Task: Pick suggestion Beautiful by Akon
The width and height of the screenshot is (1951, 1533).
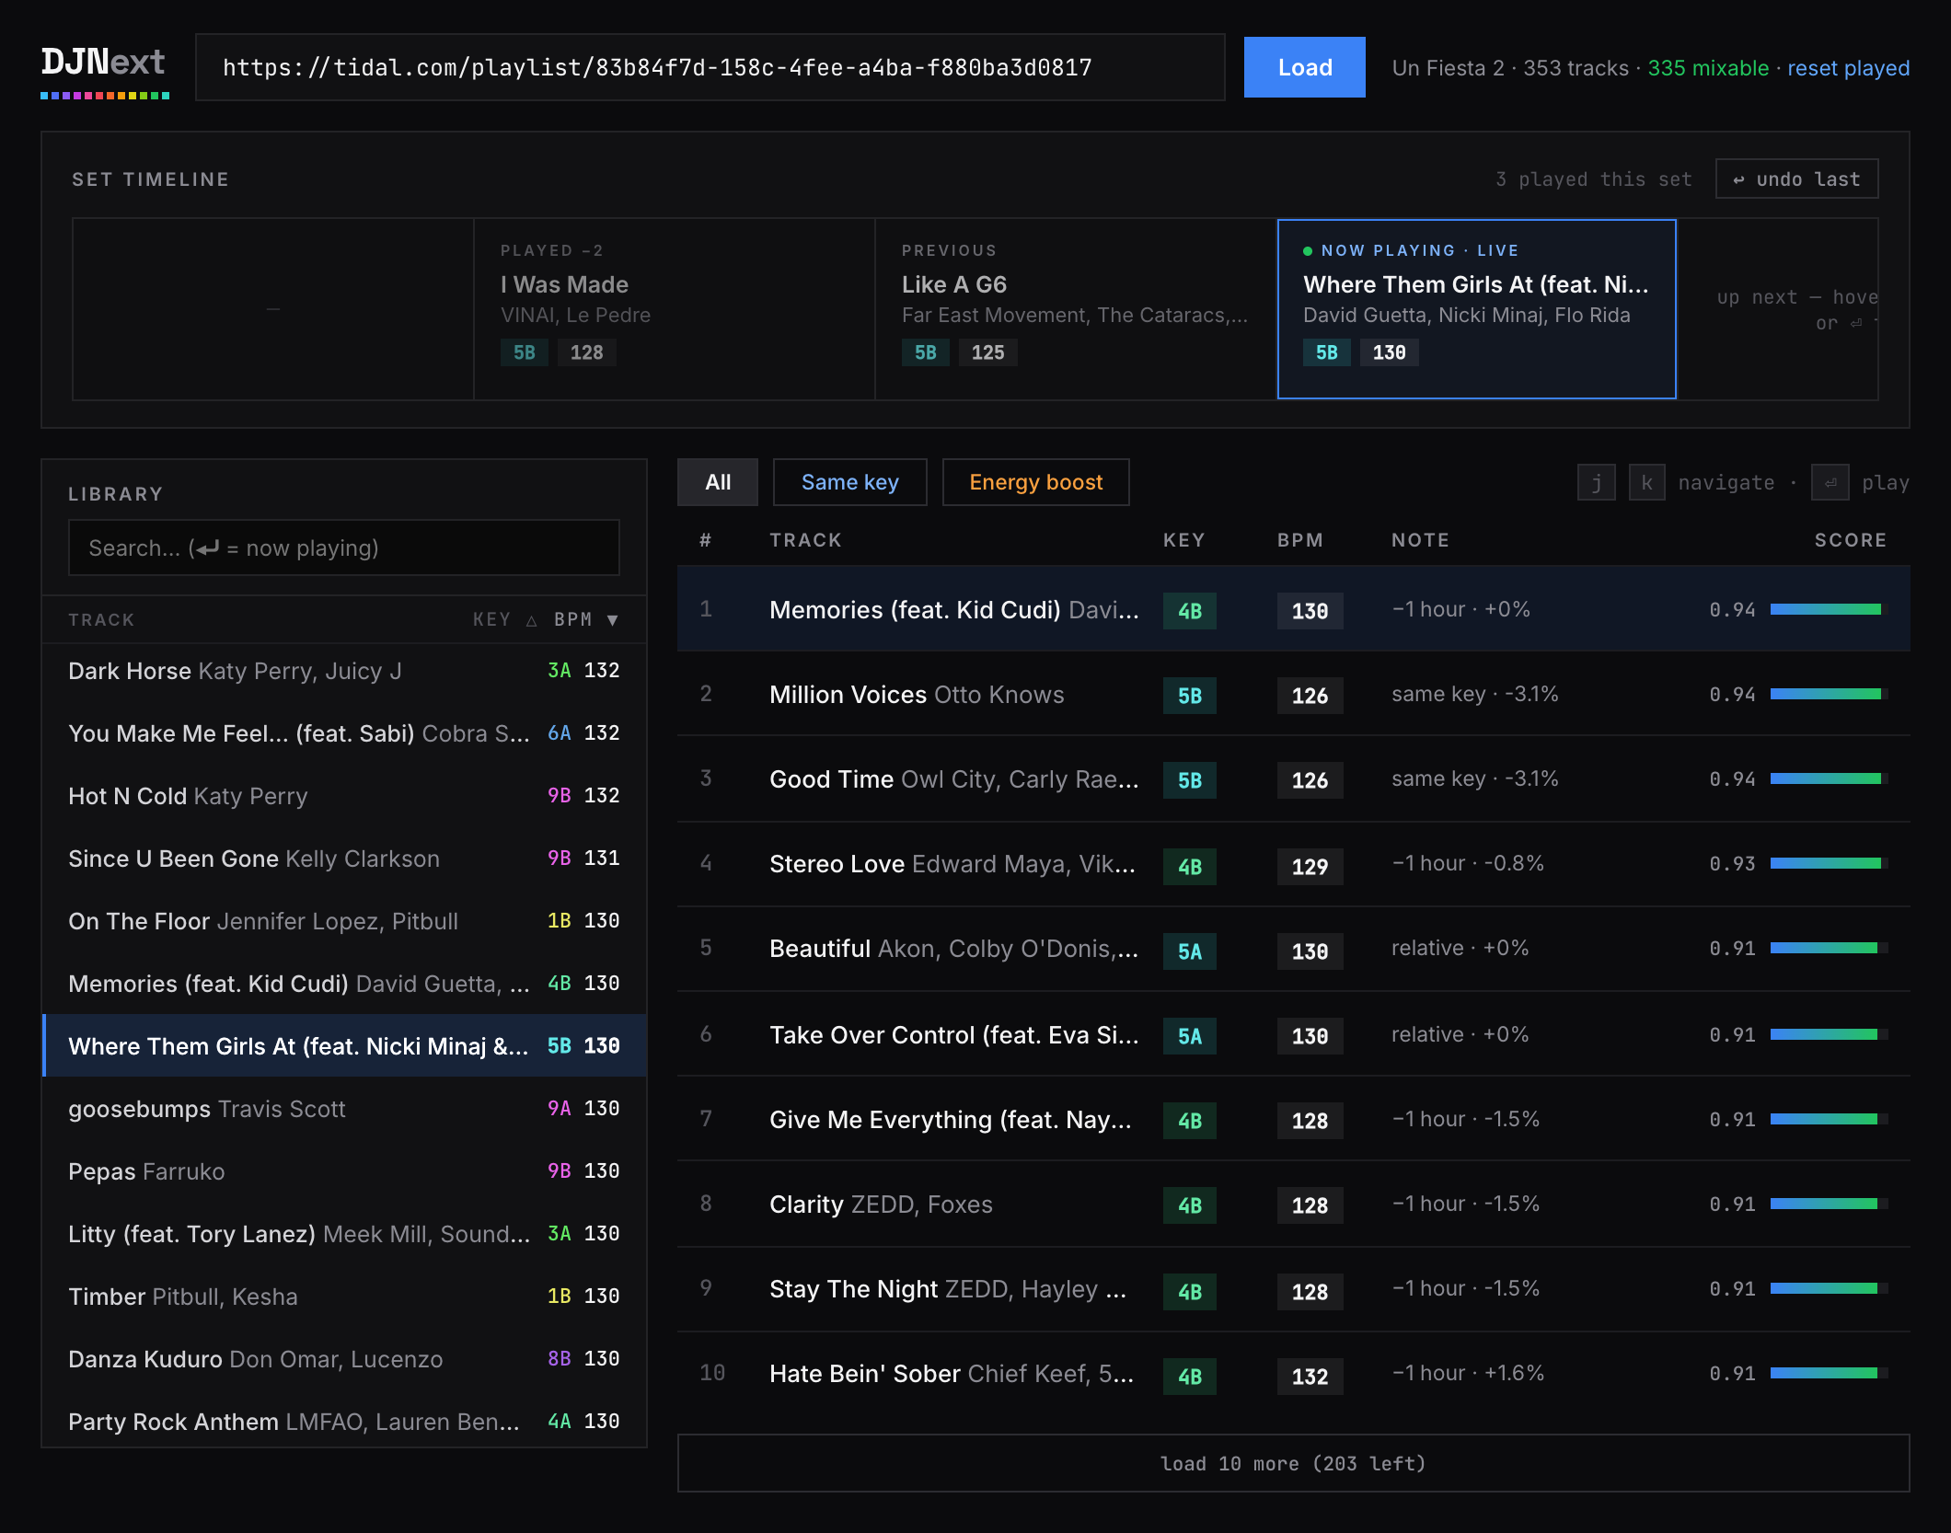Action: point(1293,949)
